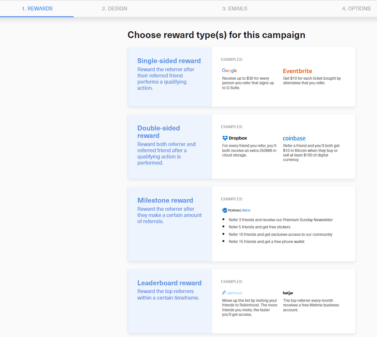
Task: Click the Morning Brew logo
Action: (236, 210)
